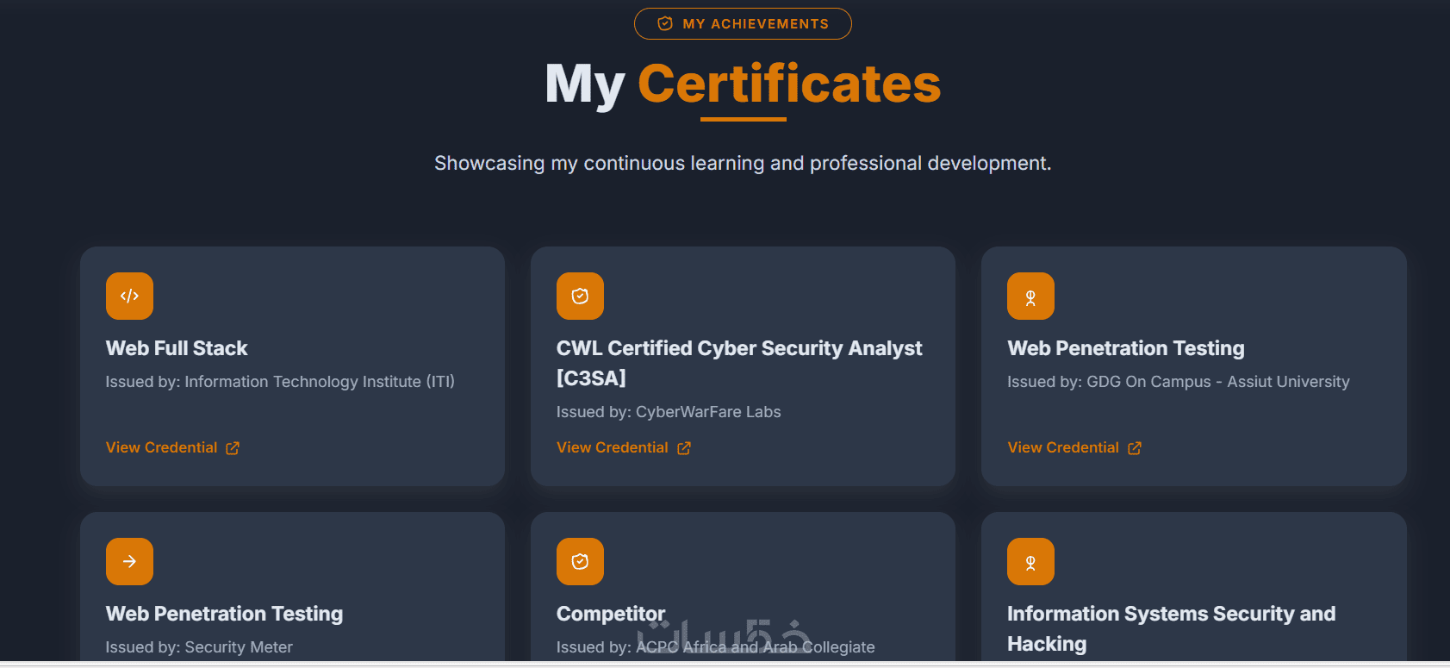Select the "Information Systems Security and Hacking" title
This screenshot has height=668, width=1450.
point(1172,628)
